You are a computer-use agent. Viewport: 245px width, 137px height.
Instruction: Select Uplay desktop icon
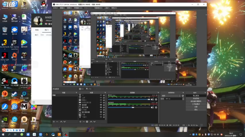coord(14,108)
